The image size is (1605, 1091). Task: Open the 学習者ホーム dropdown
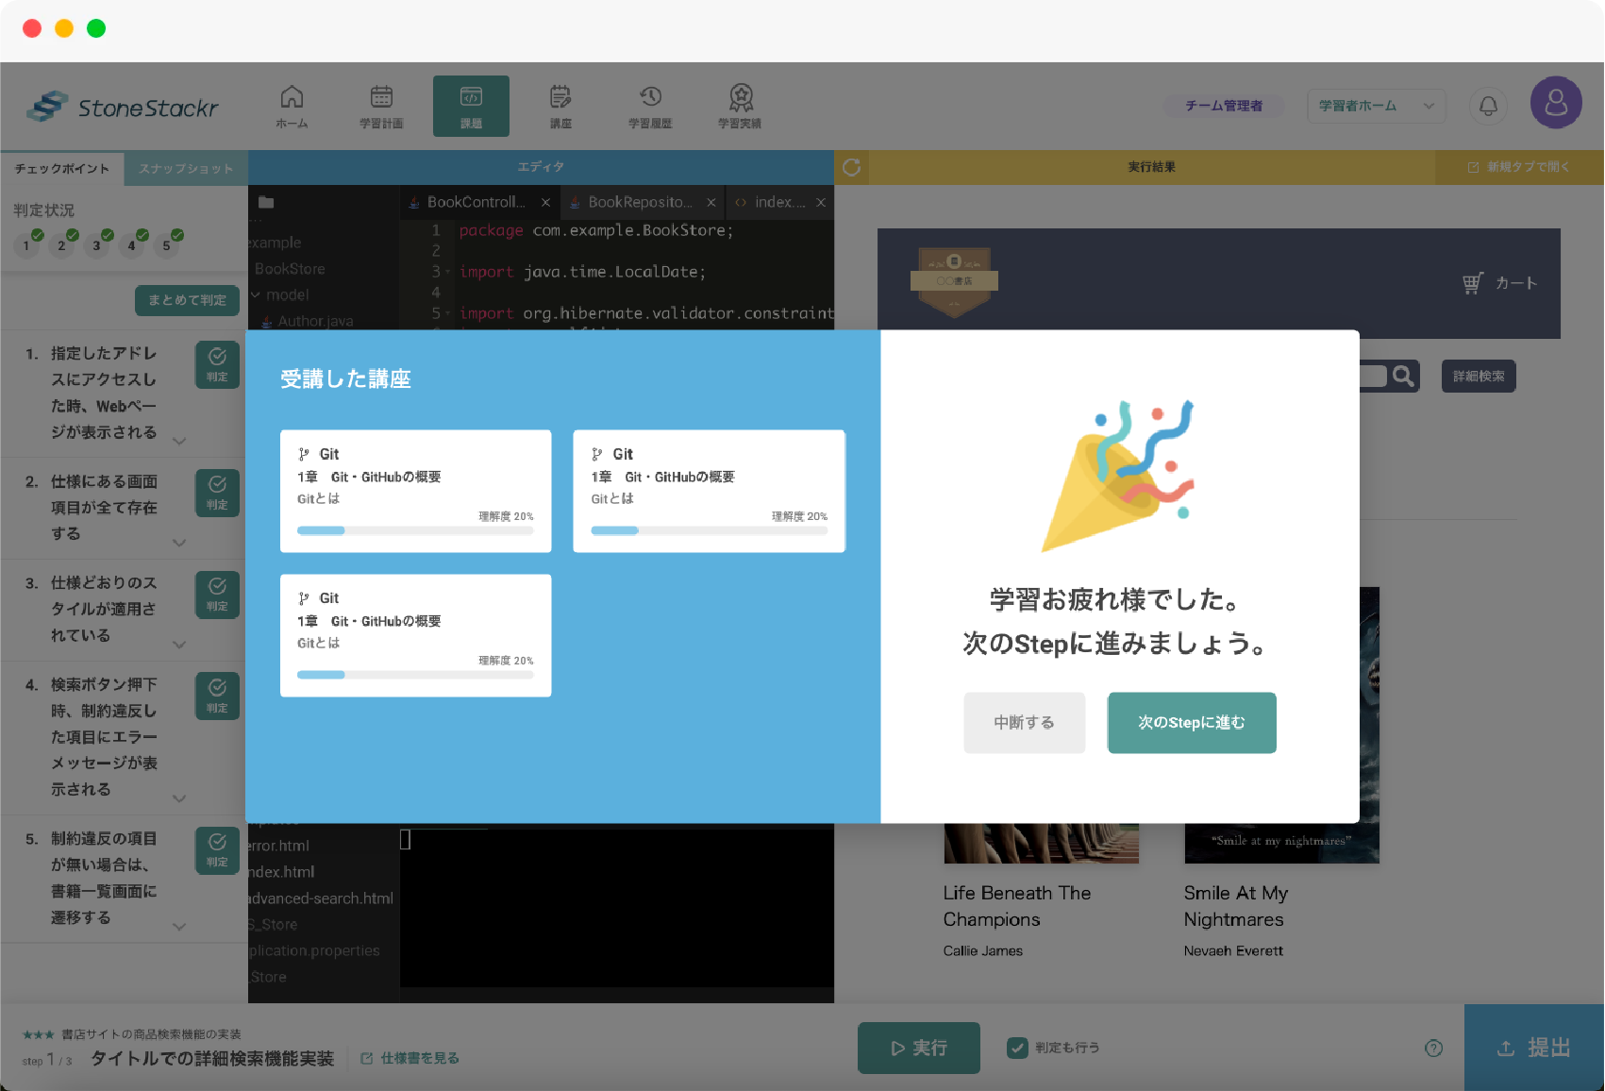click(1376, 106)
